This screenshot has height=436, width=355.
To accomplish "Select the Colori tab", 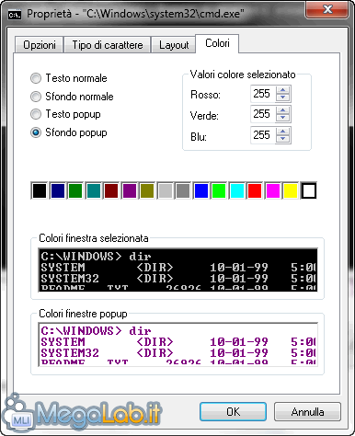I will (217, 43).
